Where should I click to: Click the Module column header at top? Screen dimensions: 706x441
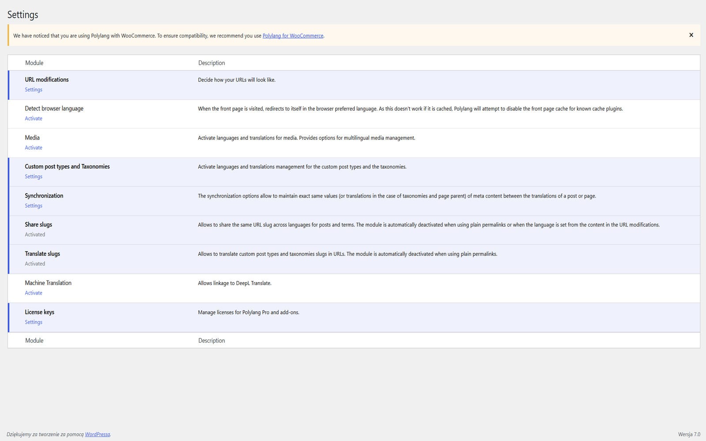34,63
